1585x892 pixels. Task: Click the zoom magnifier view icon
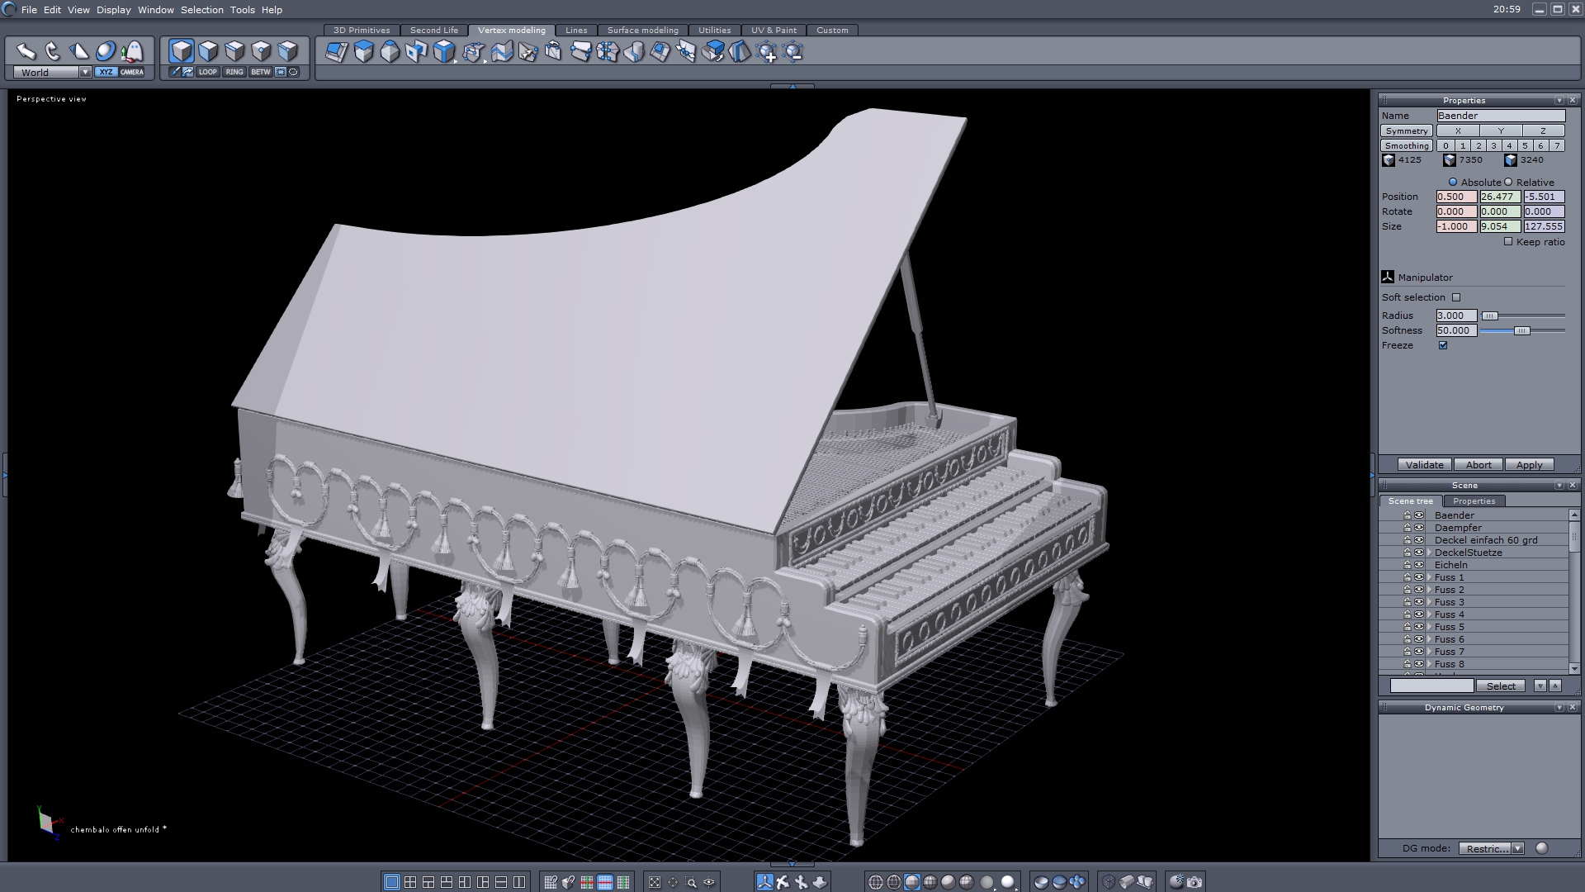tap(691, 882)
